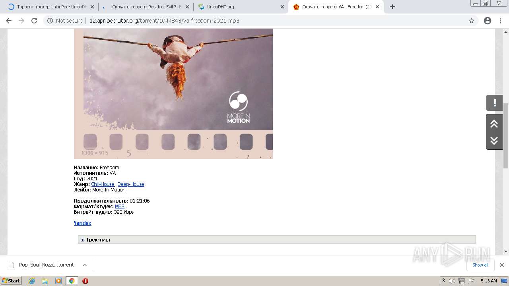The height and width of the screenshot is (286, 509).
Task: Expand the Трек-лист spoiler section
Action: [x=277, y=240]
